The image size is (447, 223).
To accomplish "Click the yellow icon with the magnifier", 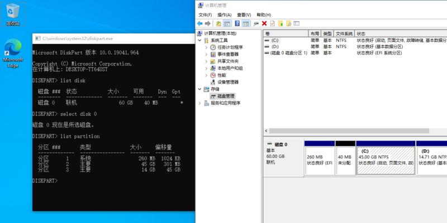I will click(x=288, y=23).
